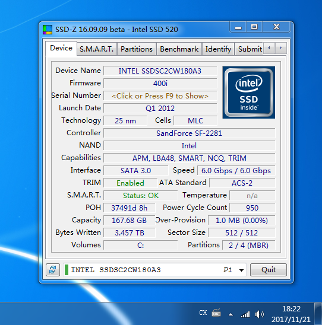The width and height of the screenshot is (322, 325).
Task: Click the Capacity value 167.68 GB
Action: coord(129,221)
